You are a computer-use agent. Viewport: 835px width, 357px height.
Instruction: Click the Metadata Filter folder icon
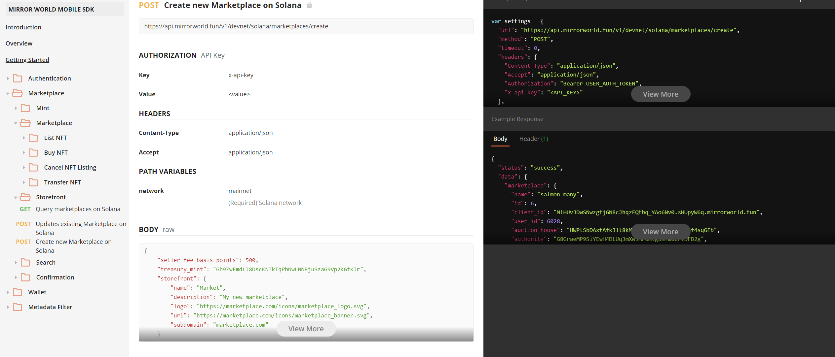(18, 307)
